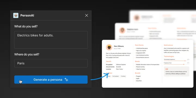
Task: Select the 'Software Engineer' value
Action: pyautogui.click(x=121, y=65)
